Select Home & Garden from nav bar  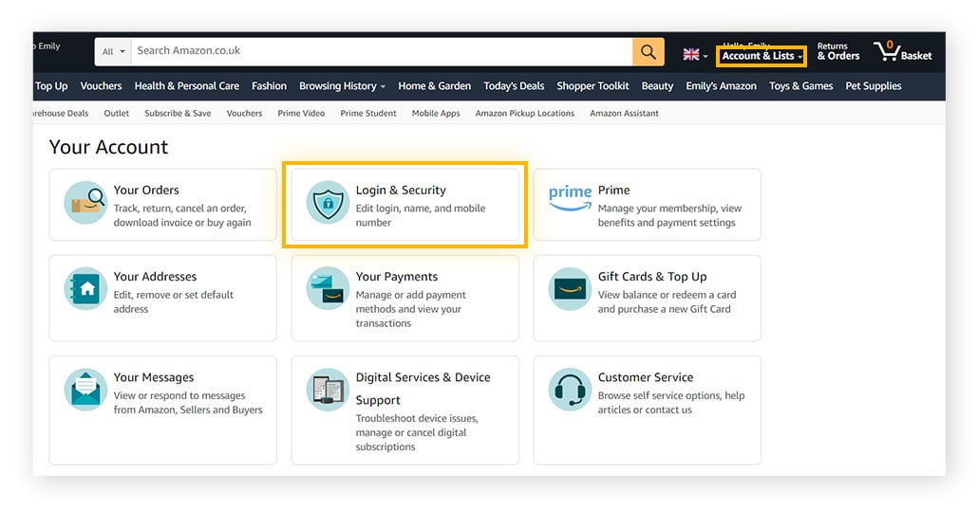[x=434, y=86]
